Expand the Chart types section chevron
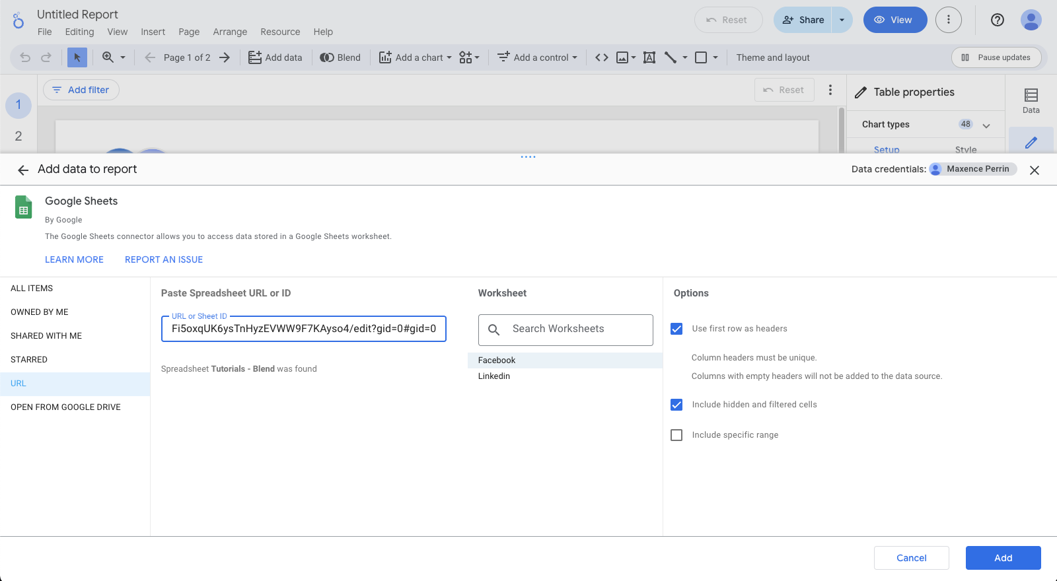The width and height of the screenshot is (1057, 581). [986, 125]
